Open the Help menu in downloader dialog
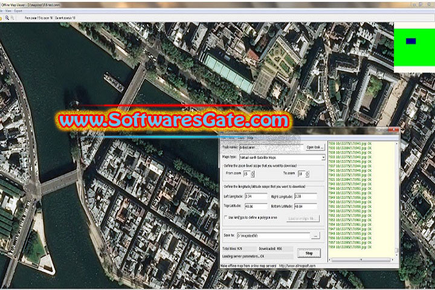Screen dimensions: 435x290 click(x=250, y=138)
